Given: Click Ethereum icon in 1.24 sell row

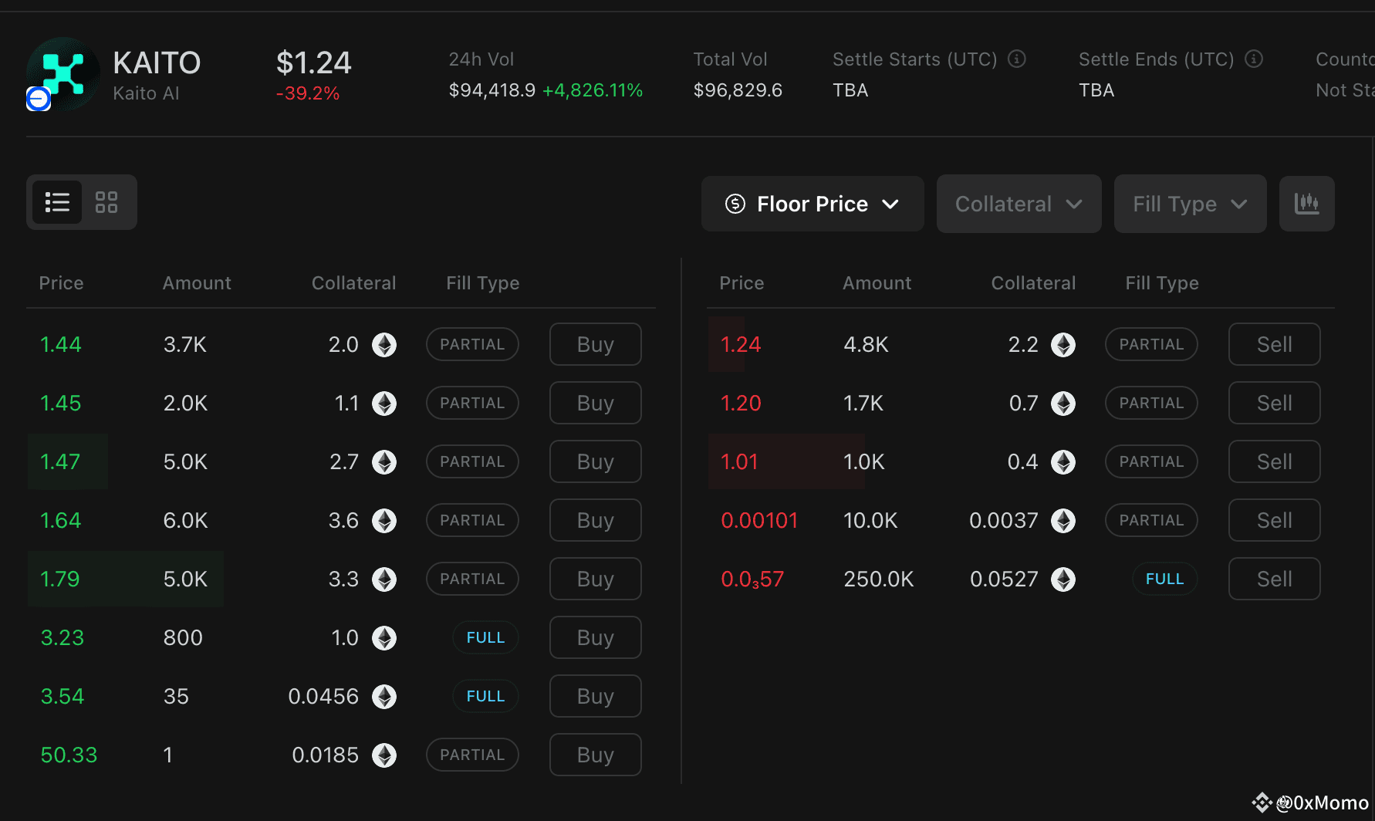Looking at the screenshot, I should point(1063,345).
